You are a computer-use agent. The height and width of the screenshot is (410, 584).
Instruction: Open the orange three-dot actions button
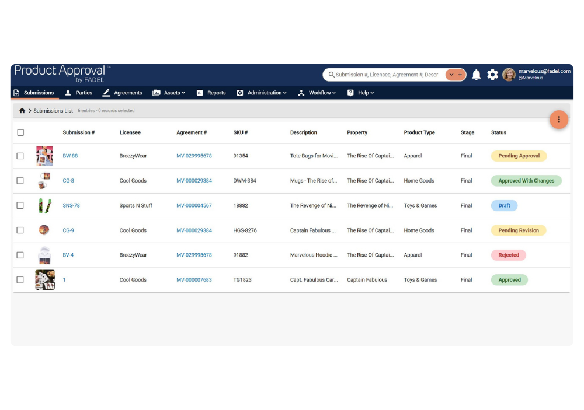559,120
